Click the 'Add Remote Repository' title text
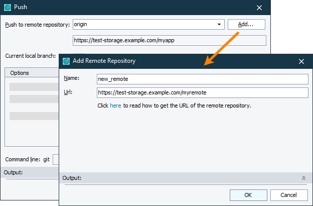Screen dimensions: 313x206 [x=104, y=61]
